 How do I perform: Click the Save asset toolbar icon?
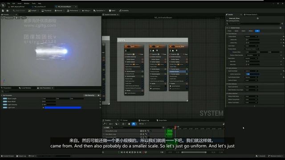[3, 11]
